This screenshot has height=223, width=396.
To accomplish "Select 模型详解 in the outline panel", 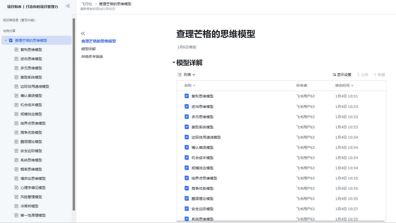I will point(88,49).
